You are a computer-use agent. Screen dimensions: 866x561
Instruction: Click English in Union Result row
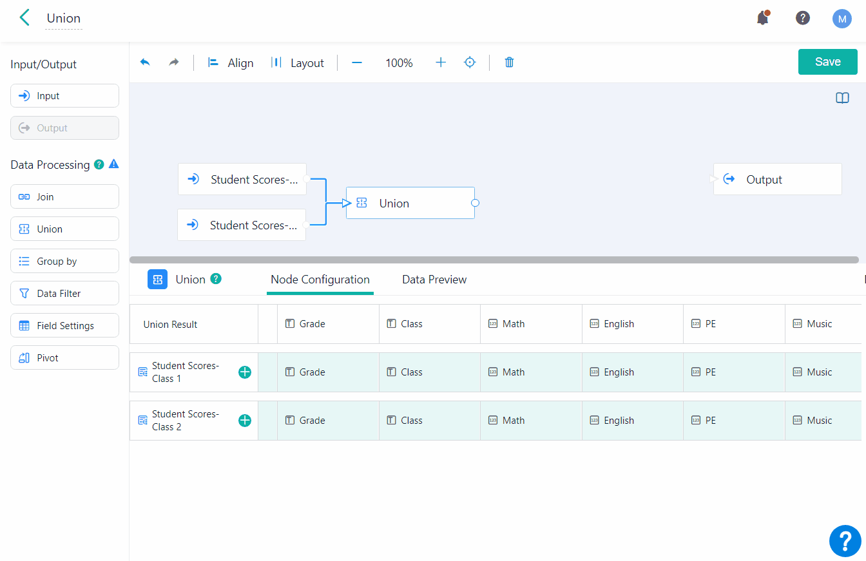tap(633, 324)
